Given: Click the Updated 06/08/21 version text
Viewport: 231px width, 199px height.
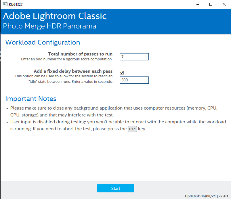Looking at the screenshot, I should (x=207, y=196).
